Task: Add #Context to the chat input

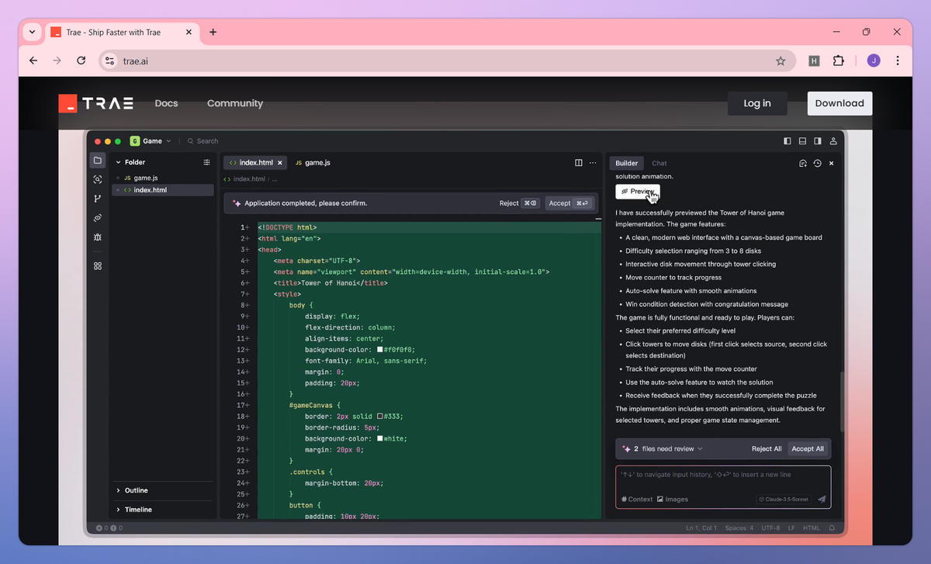Action: point(637,500)
